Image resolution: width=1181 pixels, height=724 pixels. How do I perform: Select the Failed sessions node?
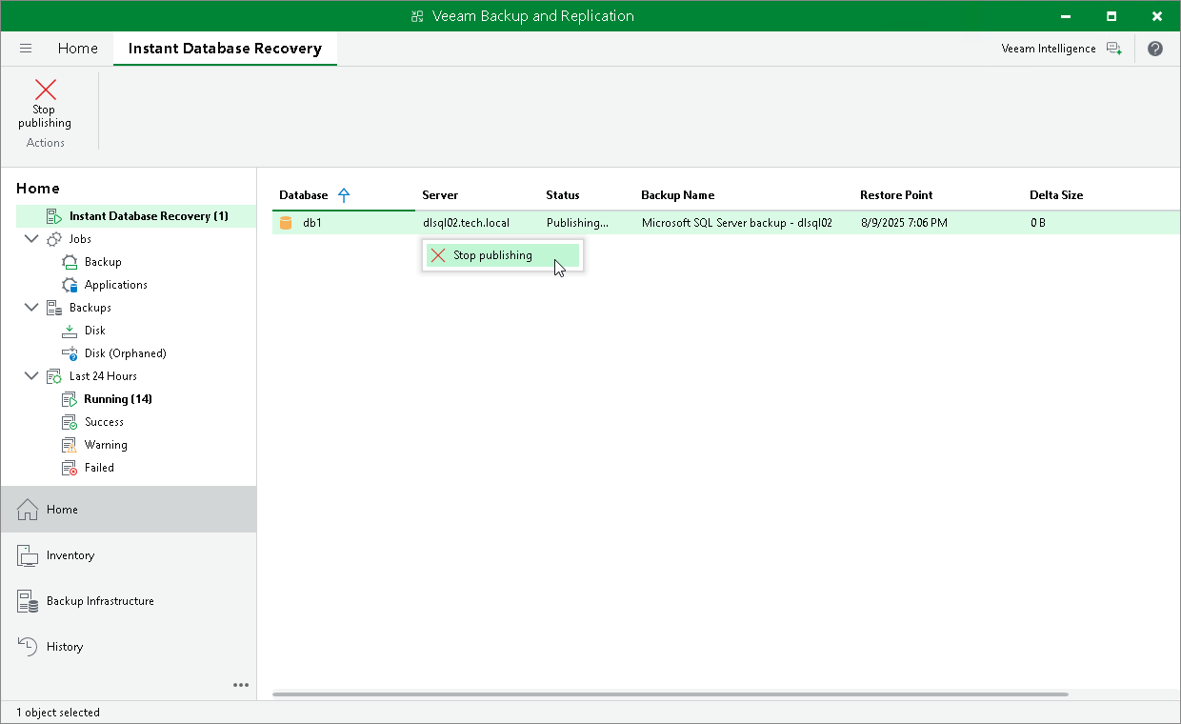click(x=99, y=468)
